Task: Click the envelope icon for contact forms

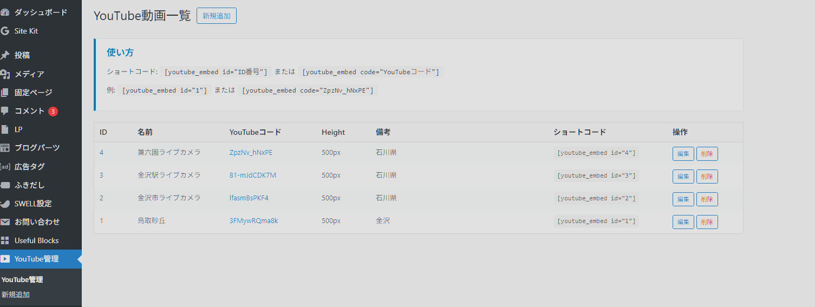Action: (5, 222)
